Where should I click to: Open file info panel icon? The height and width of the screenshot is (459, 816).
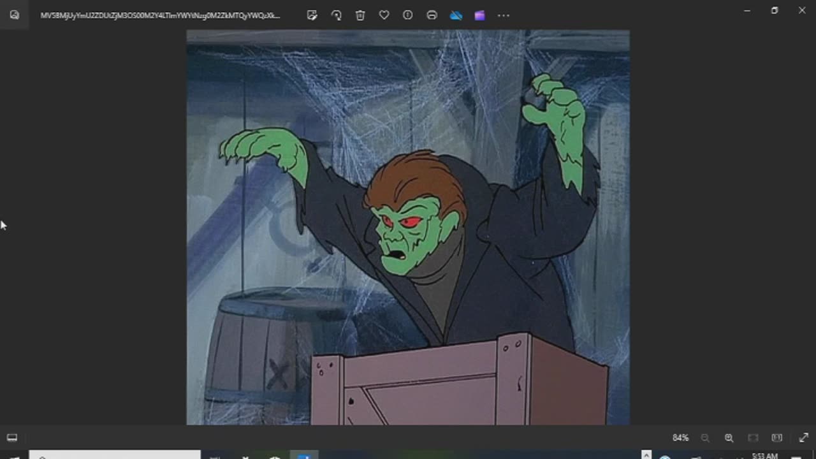(x=407, y=15)
